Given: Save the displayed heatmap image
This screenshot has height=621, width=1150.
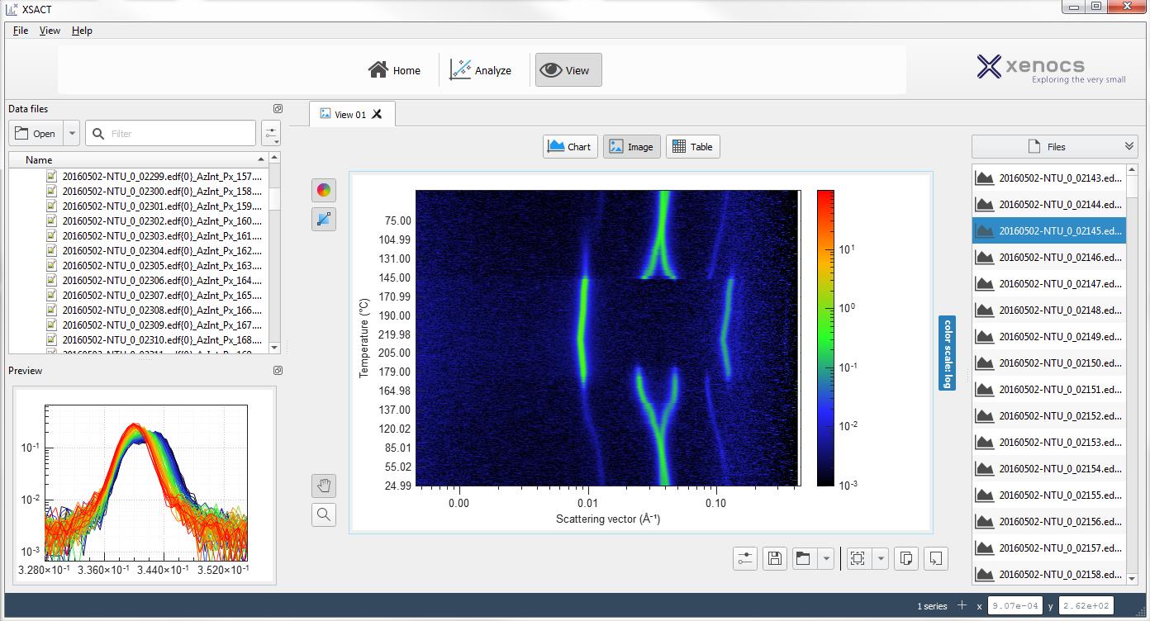Looking at the screenshot, I should [x=774, y=558].
